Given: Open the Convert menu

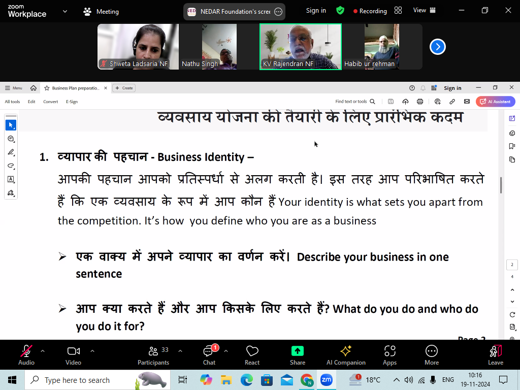Looking at the screenshot, I should click(x=50, y=102).
